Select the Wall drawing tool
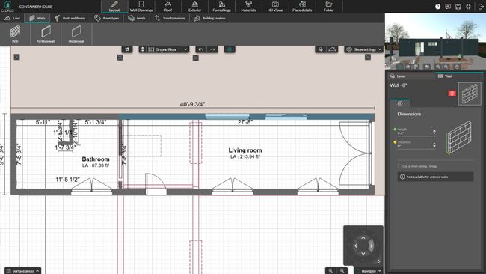This screenshot has width=486, height=274. tap(15, 34)
